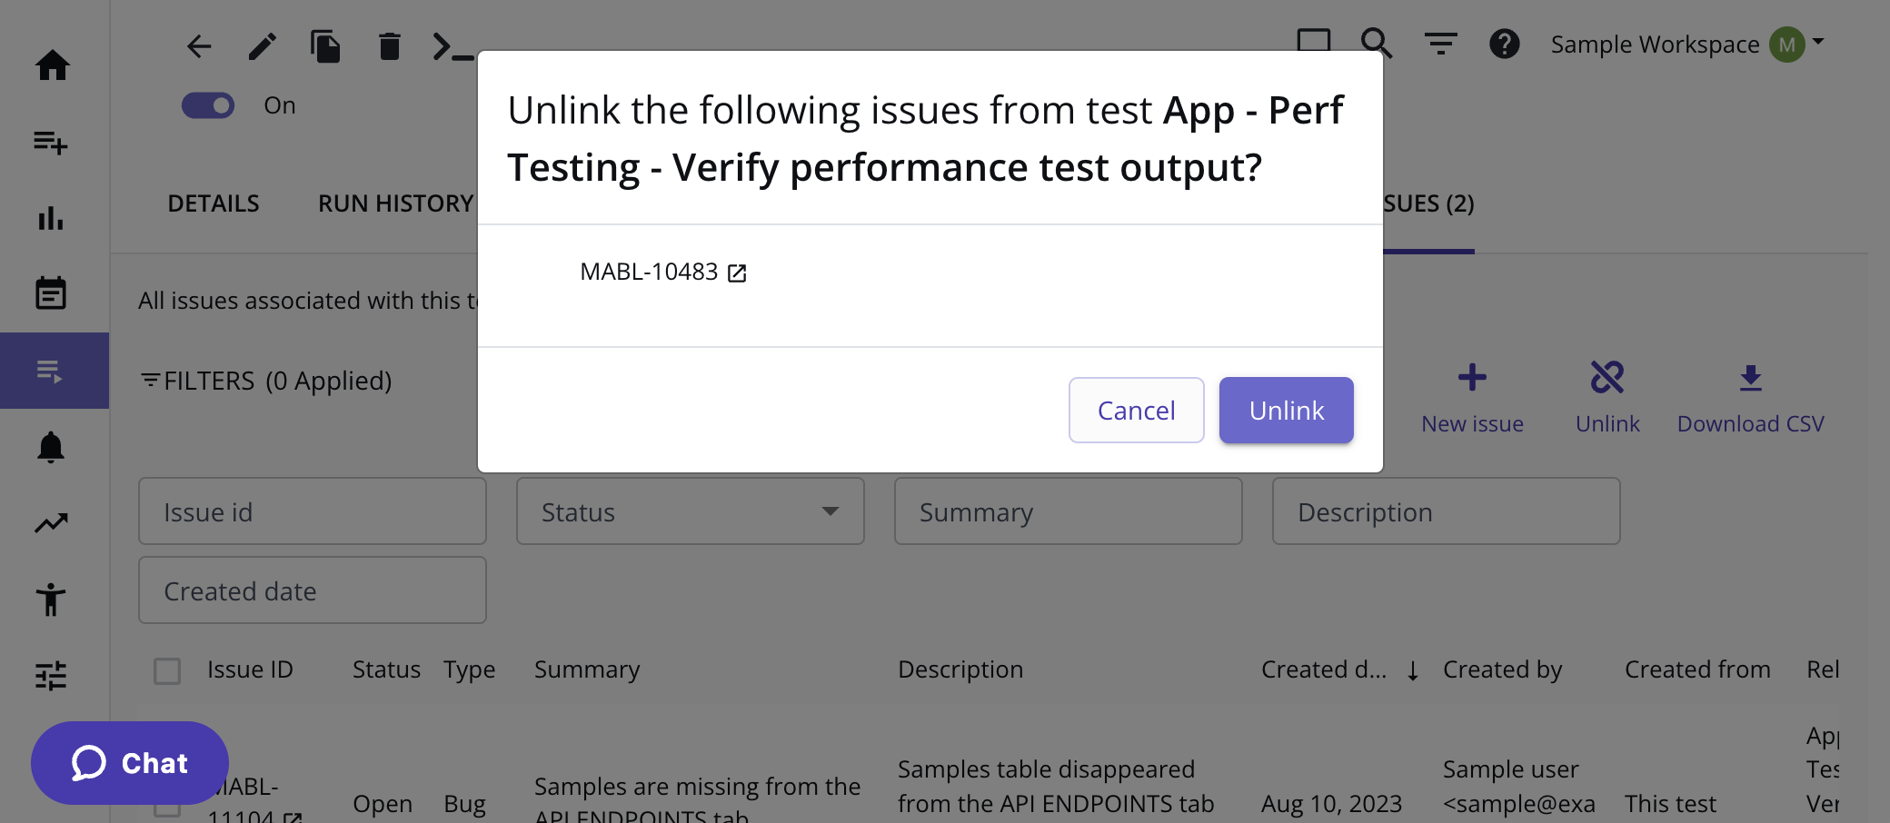The image size is (1890, 823).
Task: Delete the test using trash icon
Action: pos(389,46)
